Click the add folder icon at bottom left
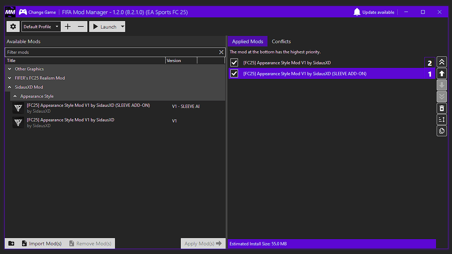This screenshot has width=452, height=254. pyautogui.click(x=11, y=243)
